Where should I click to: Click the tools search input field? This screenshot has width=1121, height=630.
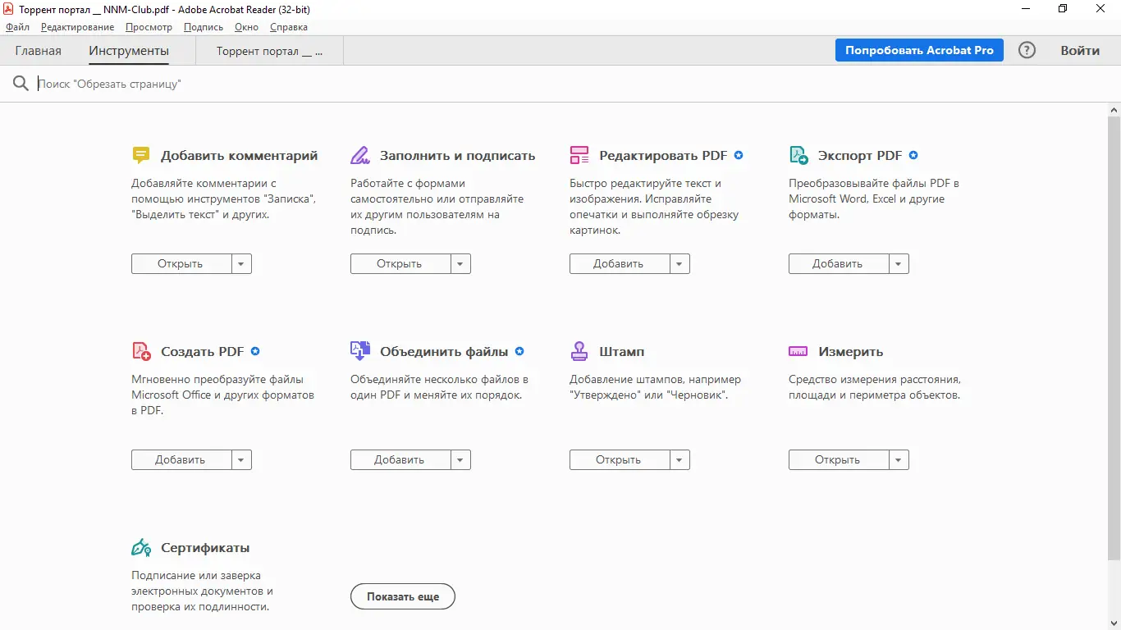(328, 84)
